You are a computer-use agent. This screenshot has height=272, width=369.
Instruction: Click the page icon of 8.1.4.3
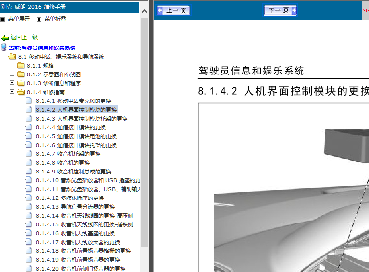[x=29, y=118]
